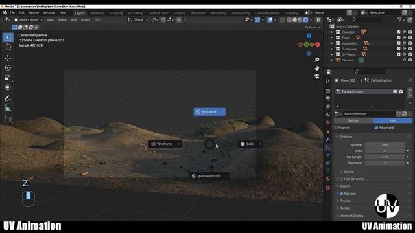Open the File menu
415x233 pixels.
pos(12,12)
